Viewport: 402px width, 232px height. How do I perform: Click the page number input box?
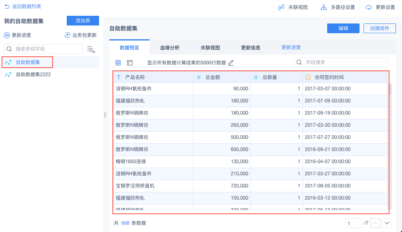(354, 223)
